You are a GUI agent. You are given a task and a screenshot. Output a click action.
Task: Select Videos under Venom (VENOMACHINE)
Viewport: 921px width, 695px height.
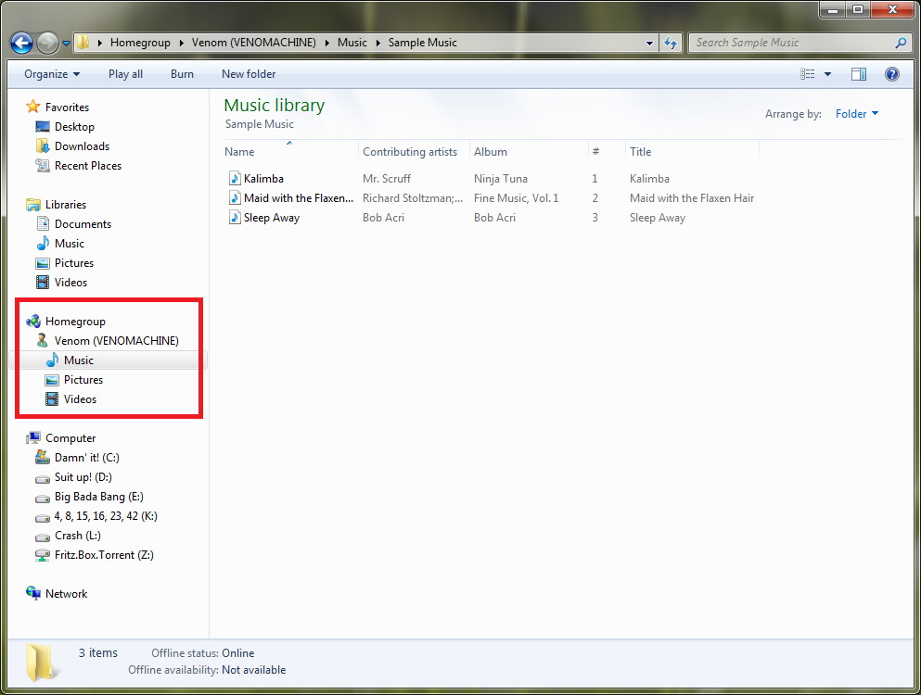(80, 399)
